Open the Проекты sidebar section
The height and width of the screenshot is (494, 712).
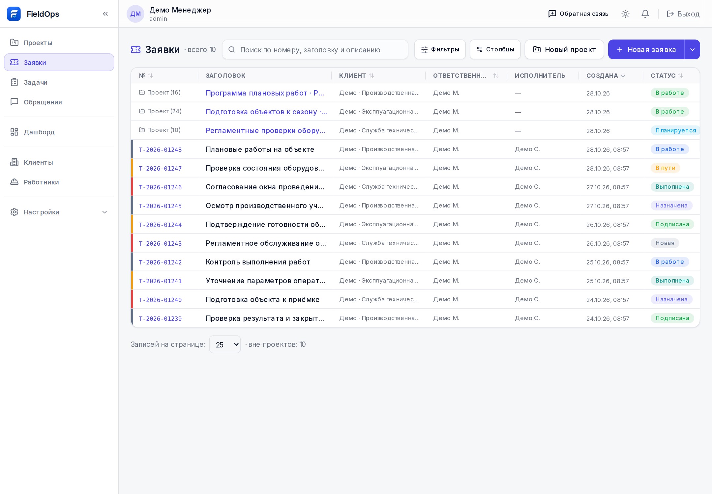(59, 42)
